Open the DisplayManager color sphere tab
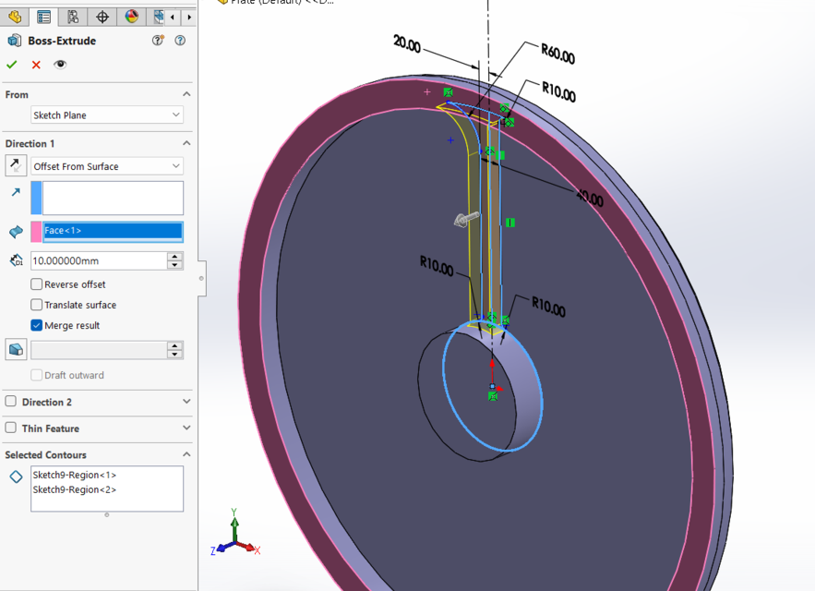 (132, 17)
